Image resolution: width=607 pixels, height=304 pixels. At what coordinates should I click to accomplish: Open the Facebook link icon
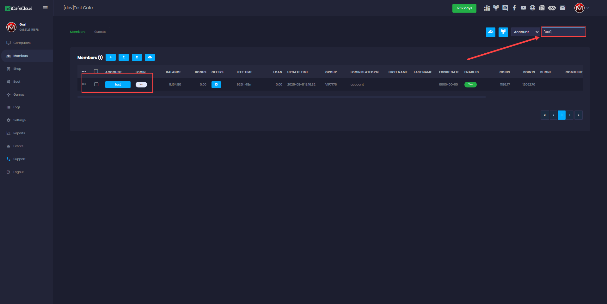point(514,8)
